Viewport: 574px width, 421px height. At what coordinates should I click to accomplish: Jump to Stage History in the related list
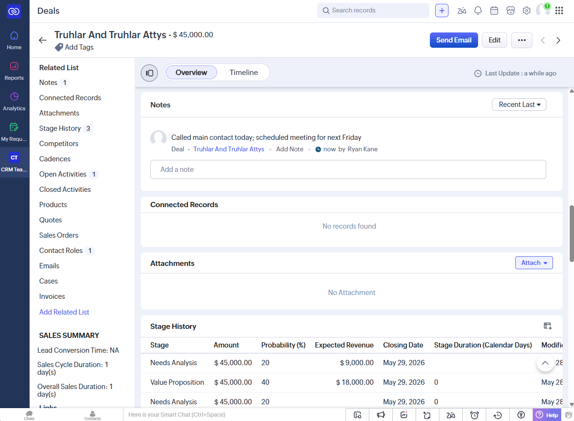pos(60,128)
